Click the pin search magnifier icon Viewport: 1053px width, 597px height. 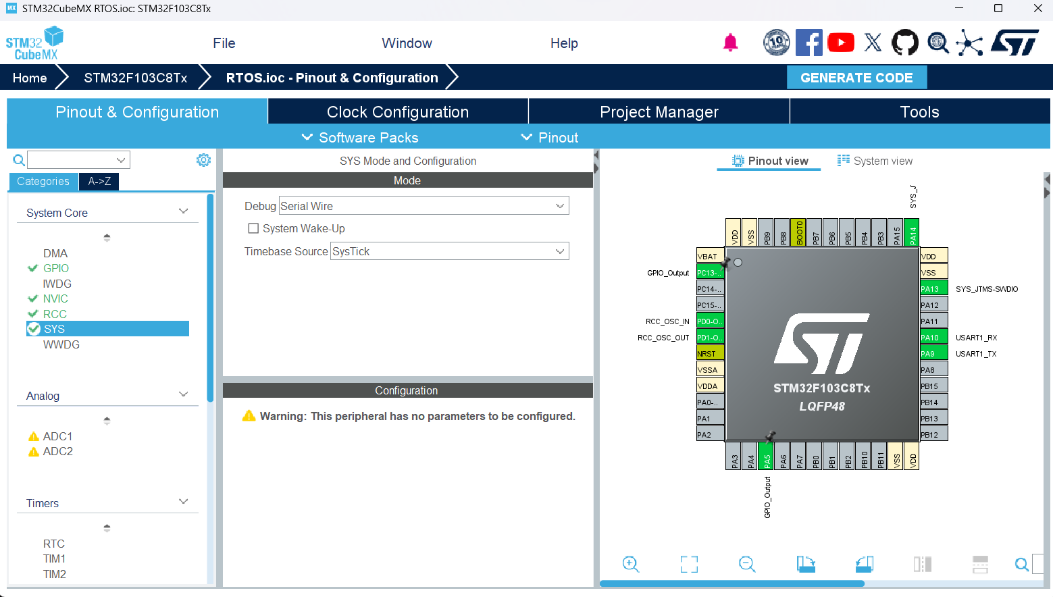tap(1022, 564)
